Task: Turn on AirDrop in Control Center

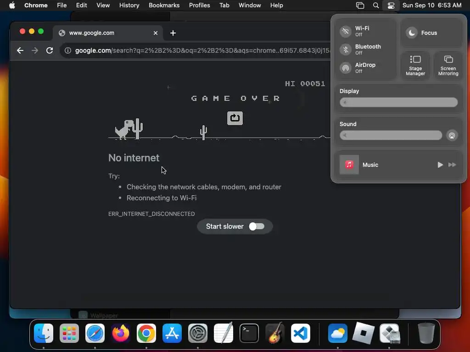Action: coord(346,68)
